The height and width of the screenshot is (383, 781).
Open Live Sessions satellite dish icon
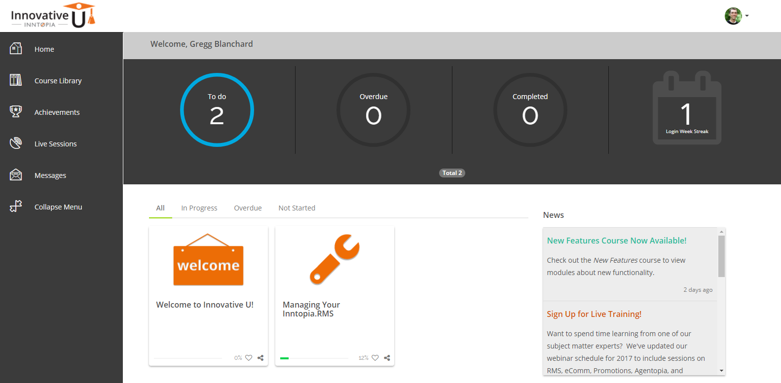pos(16,143)
